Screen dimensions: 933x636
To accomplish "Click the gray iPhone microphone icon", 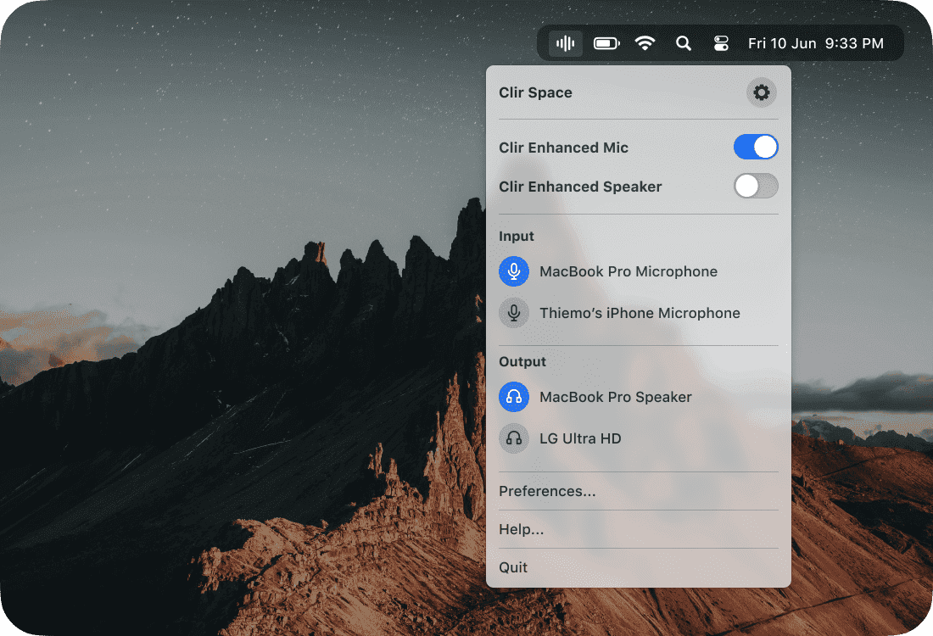I will coord(514,313).
